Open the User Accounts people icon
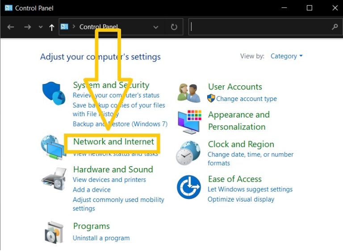Screen dimensions: 343x252 189,93
